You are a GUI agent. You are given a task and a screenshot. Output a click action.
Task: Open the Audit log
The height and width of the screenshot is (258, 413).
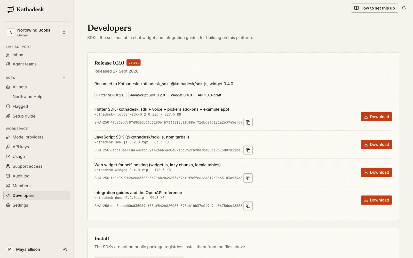coord(36,176)
